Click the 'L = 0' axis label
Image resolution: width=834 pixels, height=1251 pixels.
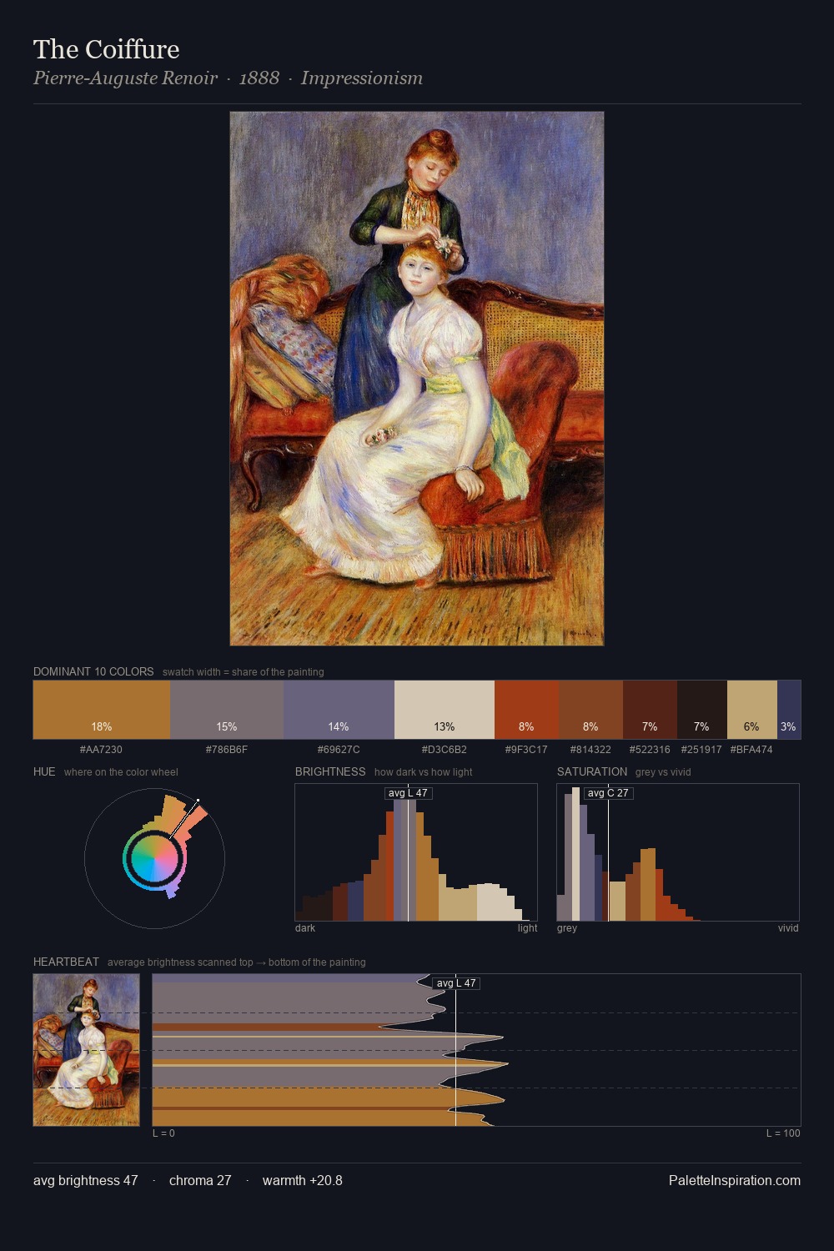coord(163,1133)
